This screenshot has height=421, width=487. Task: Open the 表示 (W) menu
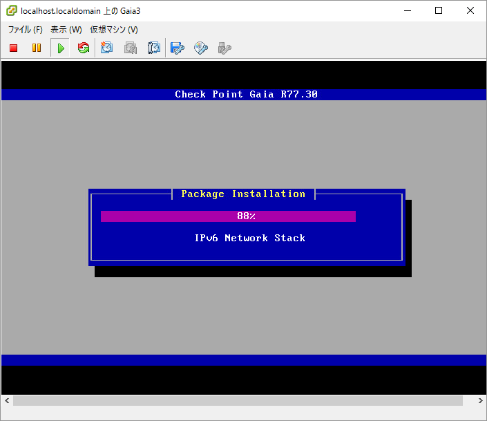point(66,30)
